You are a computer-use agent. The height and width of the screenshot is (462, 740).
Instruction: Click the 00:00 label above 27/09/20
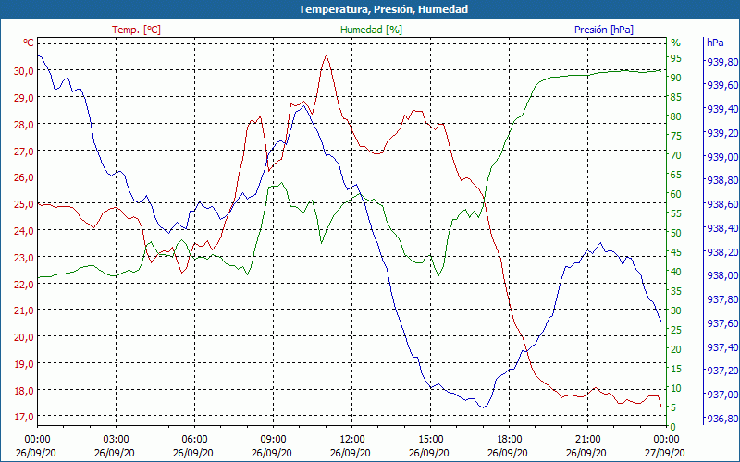[666, 440]
